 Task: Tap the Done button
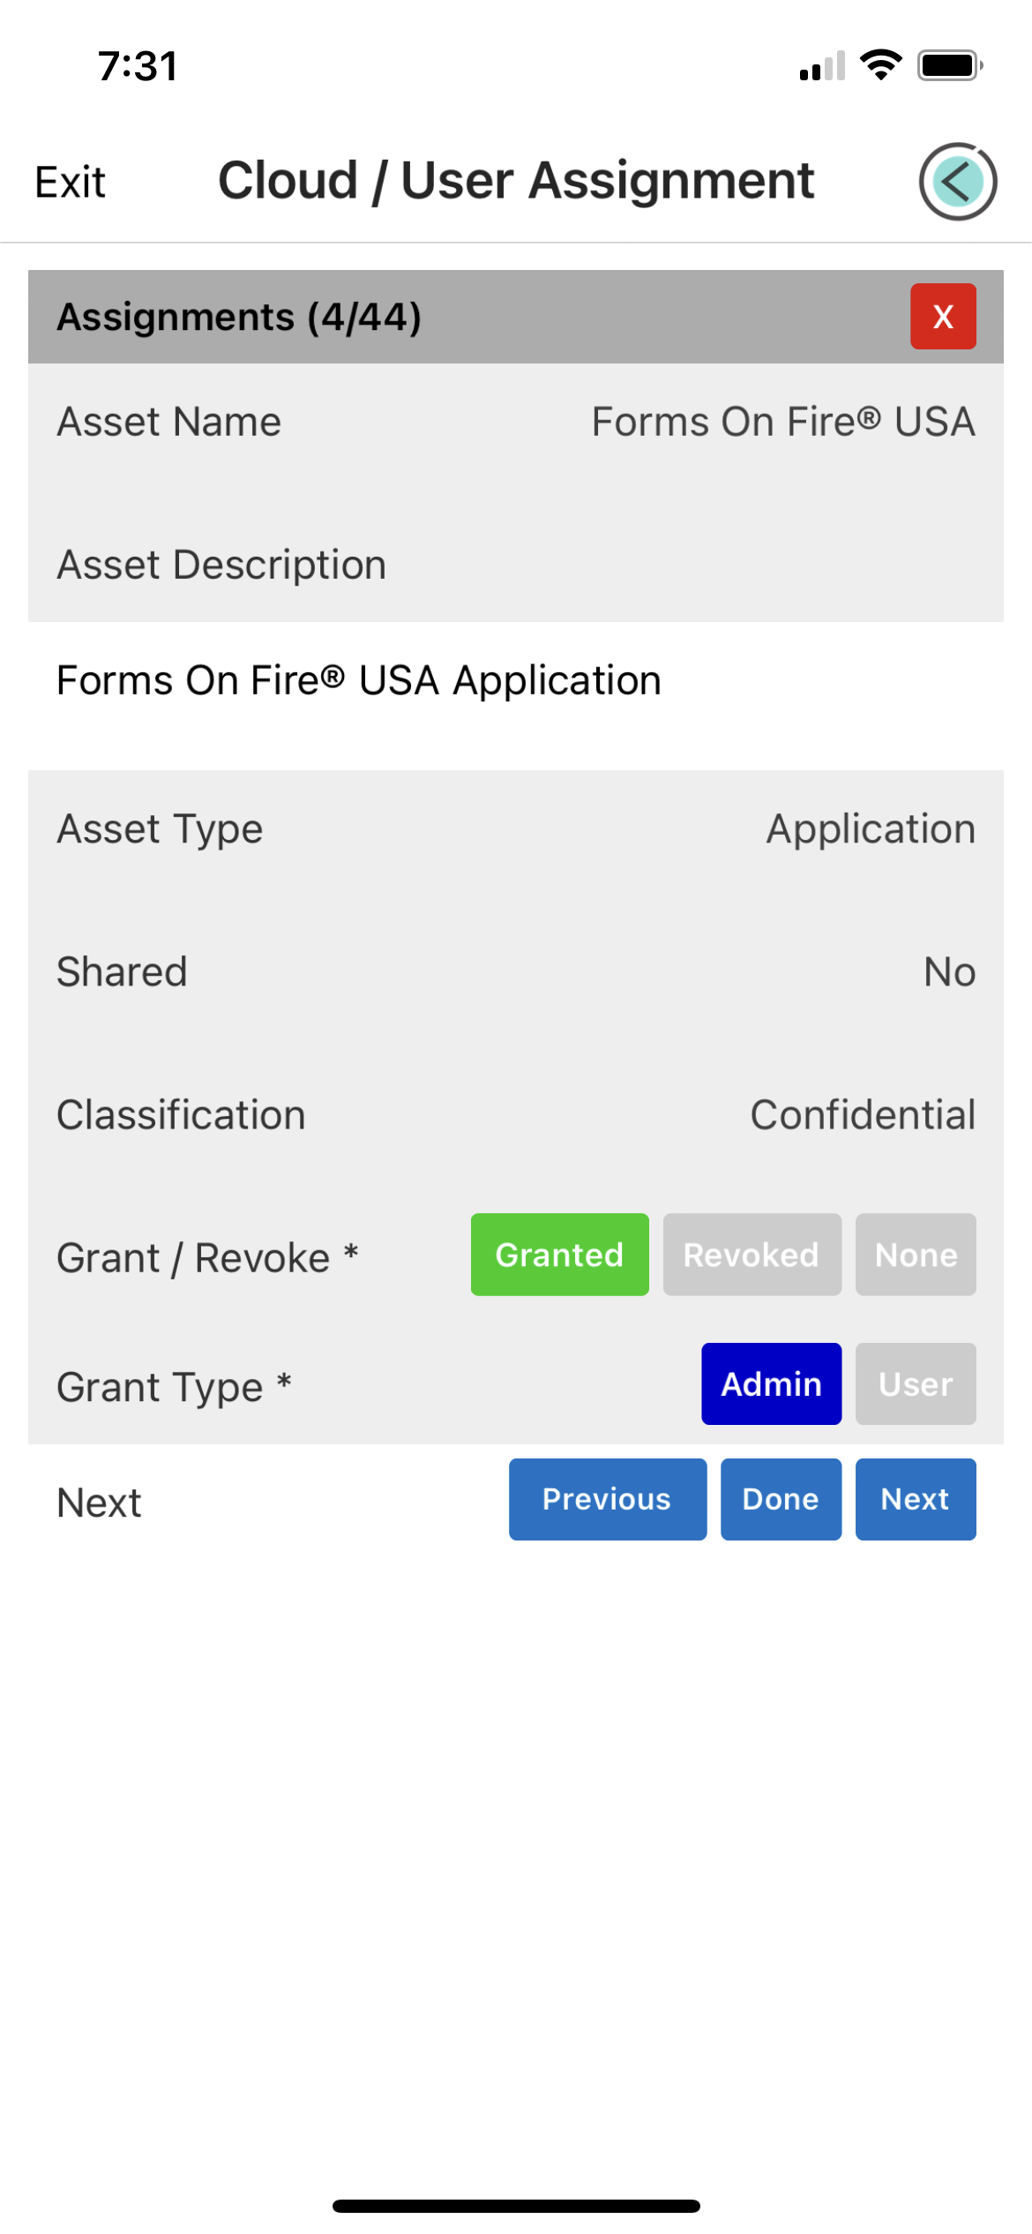pyautogui.click(x=780, y=1499)
